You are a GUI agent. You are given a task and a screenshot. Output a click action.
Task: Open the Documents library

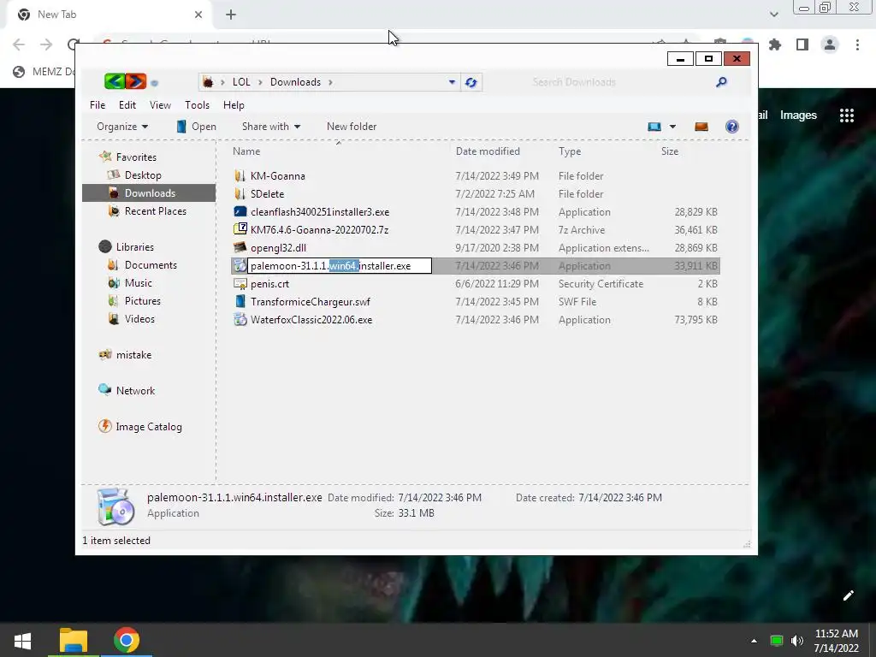[x=151, y=265]
